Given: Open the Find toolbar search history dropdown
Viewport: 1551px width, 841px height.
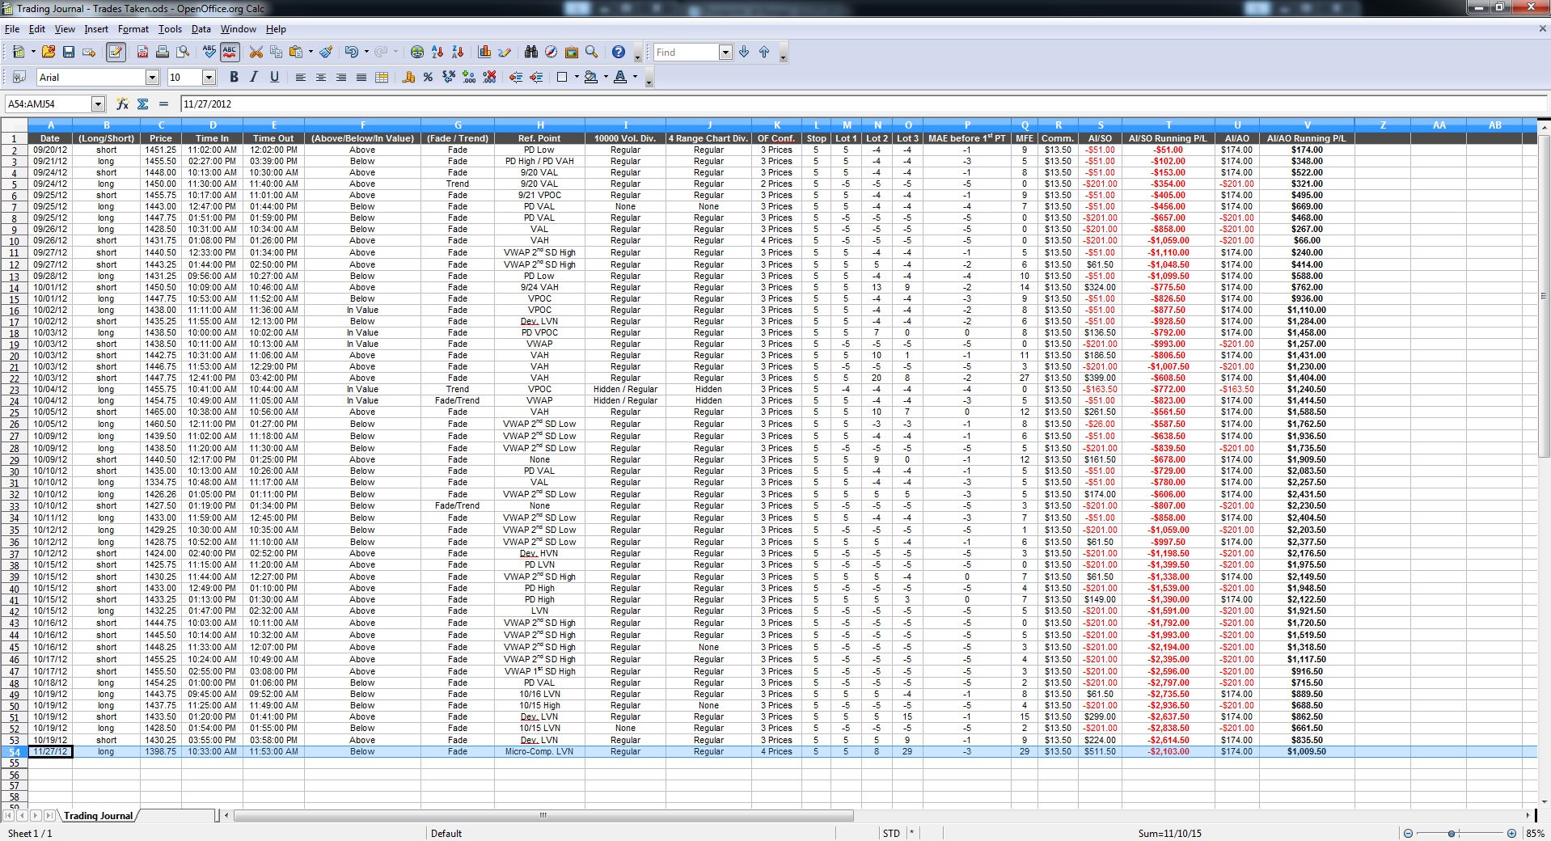Looking at the screenshot, I should click(725, 52).
